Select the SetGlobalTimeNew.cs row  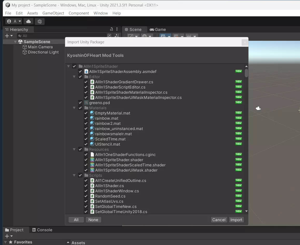click(155, 207)
